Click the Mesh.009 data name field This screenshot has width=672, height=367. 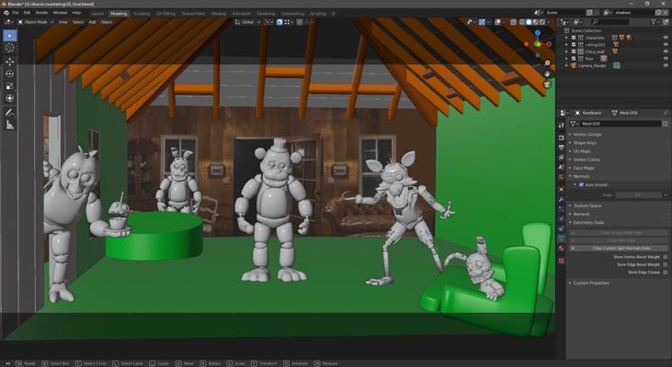(618, 123)
